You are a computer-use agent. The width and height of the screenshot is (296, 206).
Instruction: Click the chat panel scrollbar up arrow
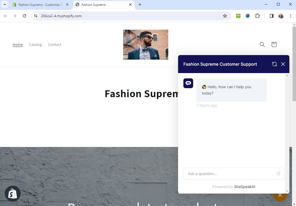pos(287,75)
